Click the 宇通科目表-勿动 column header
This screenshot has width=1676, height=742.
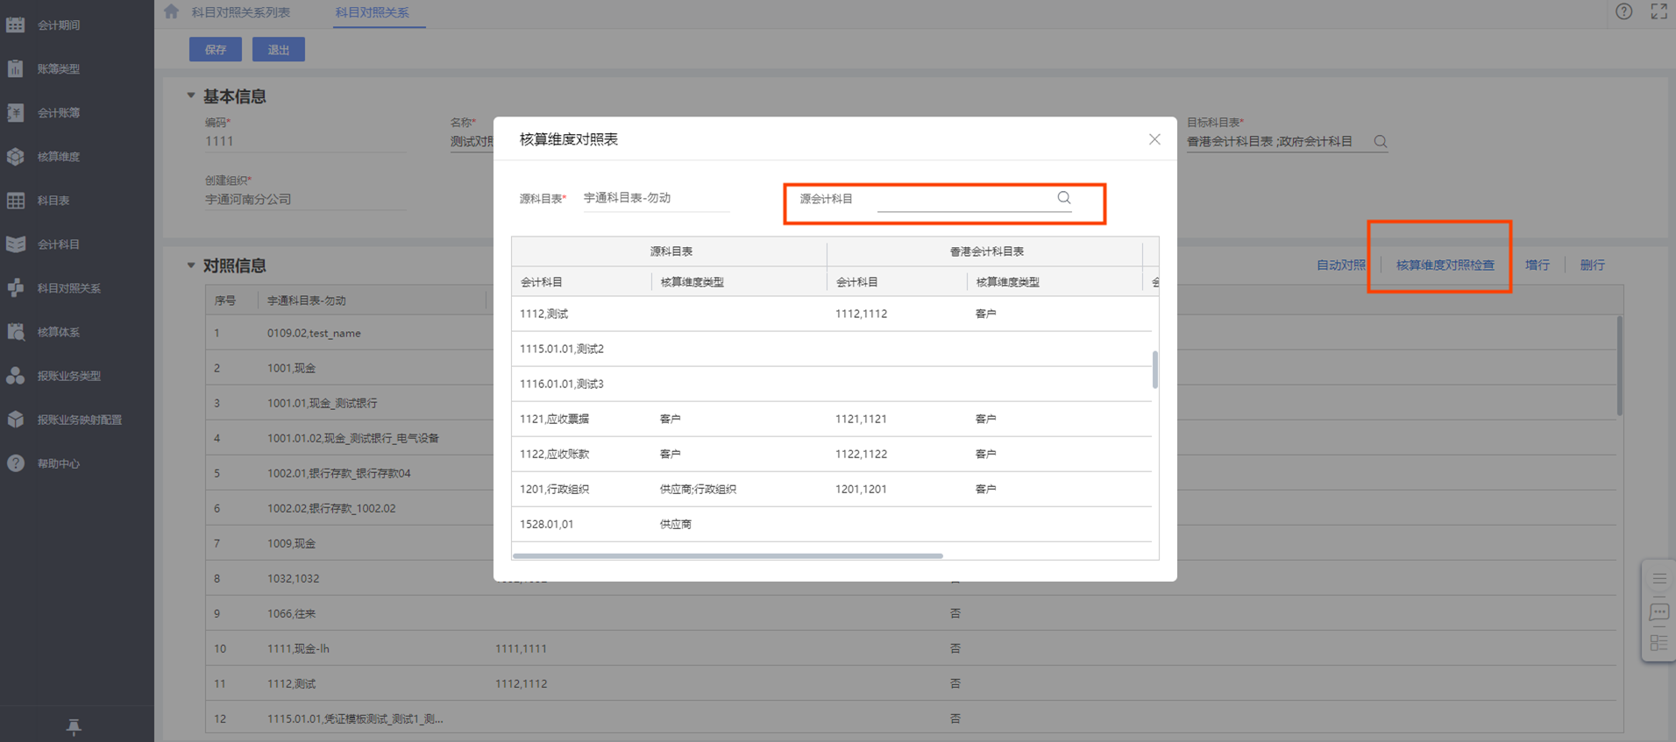tap(372, 300)
